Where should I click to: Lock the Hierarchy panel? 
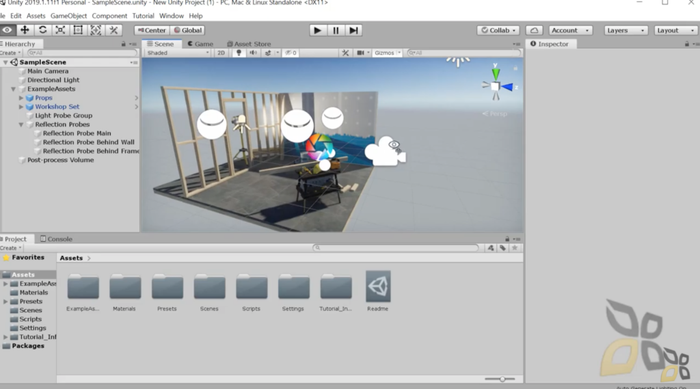coord(124,44)
